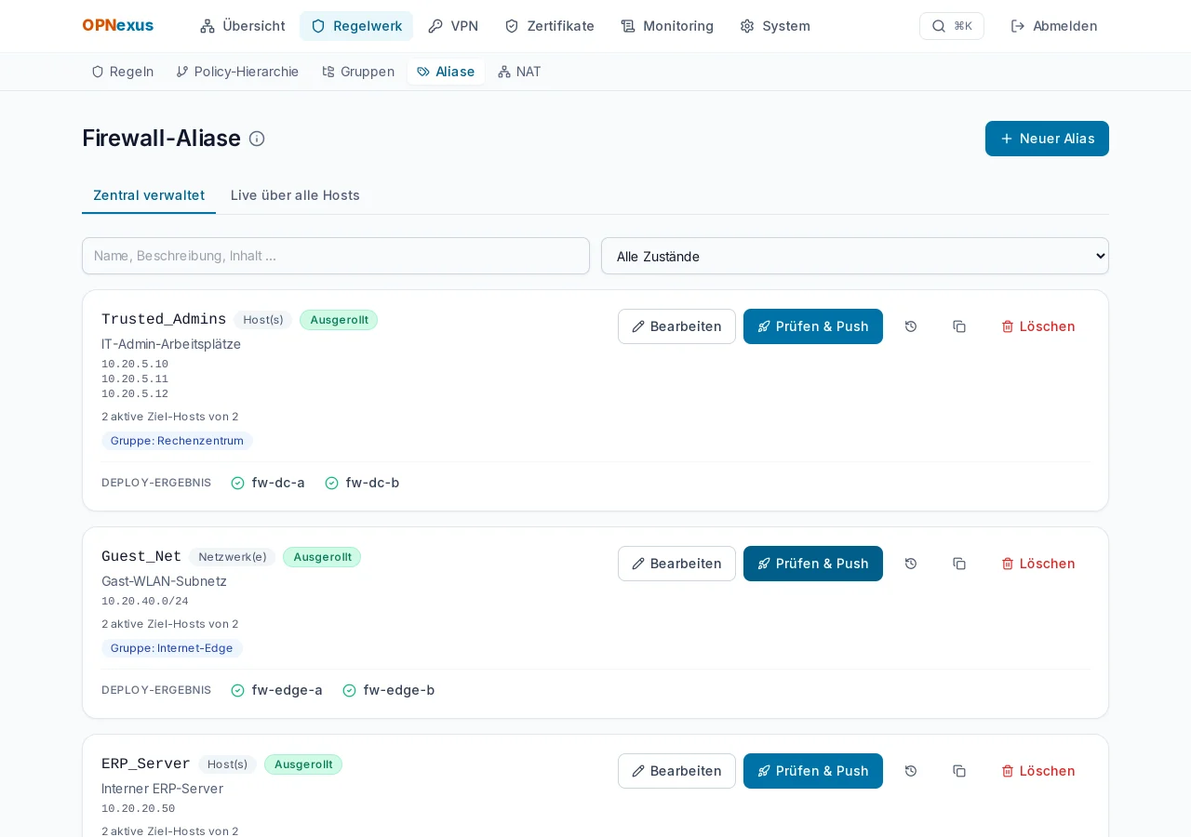Select the Zentral verwaltet tab
This screenshot has width=1191, height=837.
[x=149, y=195]
